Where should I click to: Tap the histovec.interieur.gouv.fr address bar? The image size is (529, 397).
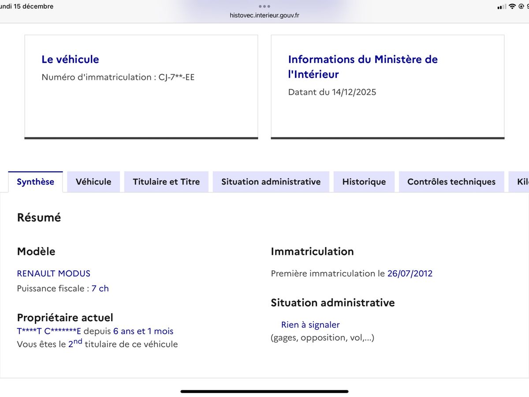pyautogui.click(x=264, y=15)
